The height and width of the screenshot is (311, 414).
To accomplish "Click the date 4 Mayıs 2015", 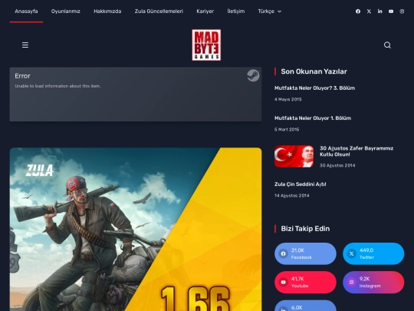I will click(287, 99).
